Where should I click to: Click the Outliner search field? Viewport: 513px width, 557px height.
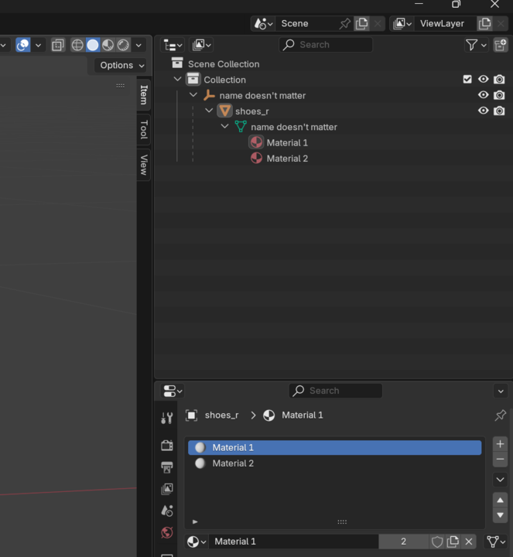coord(326,45)
